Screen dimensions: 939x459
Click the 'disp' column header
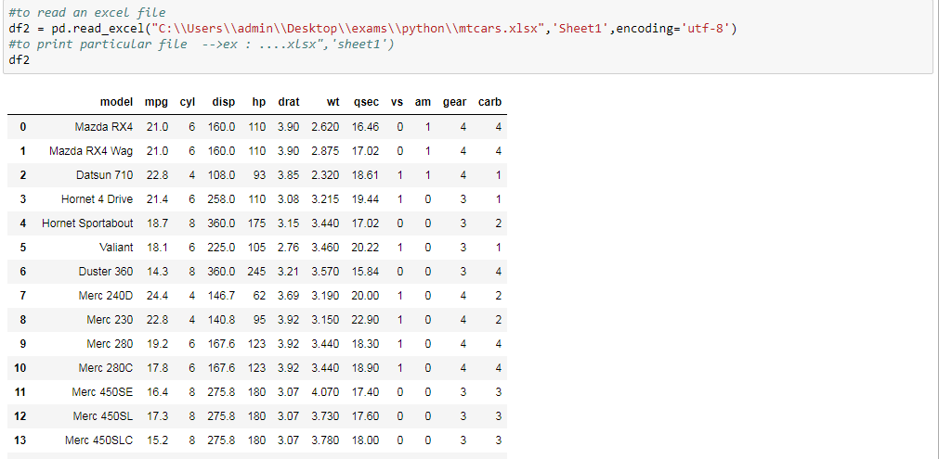click(223, 102)
